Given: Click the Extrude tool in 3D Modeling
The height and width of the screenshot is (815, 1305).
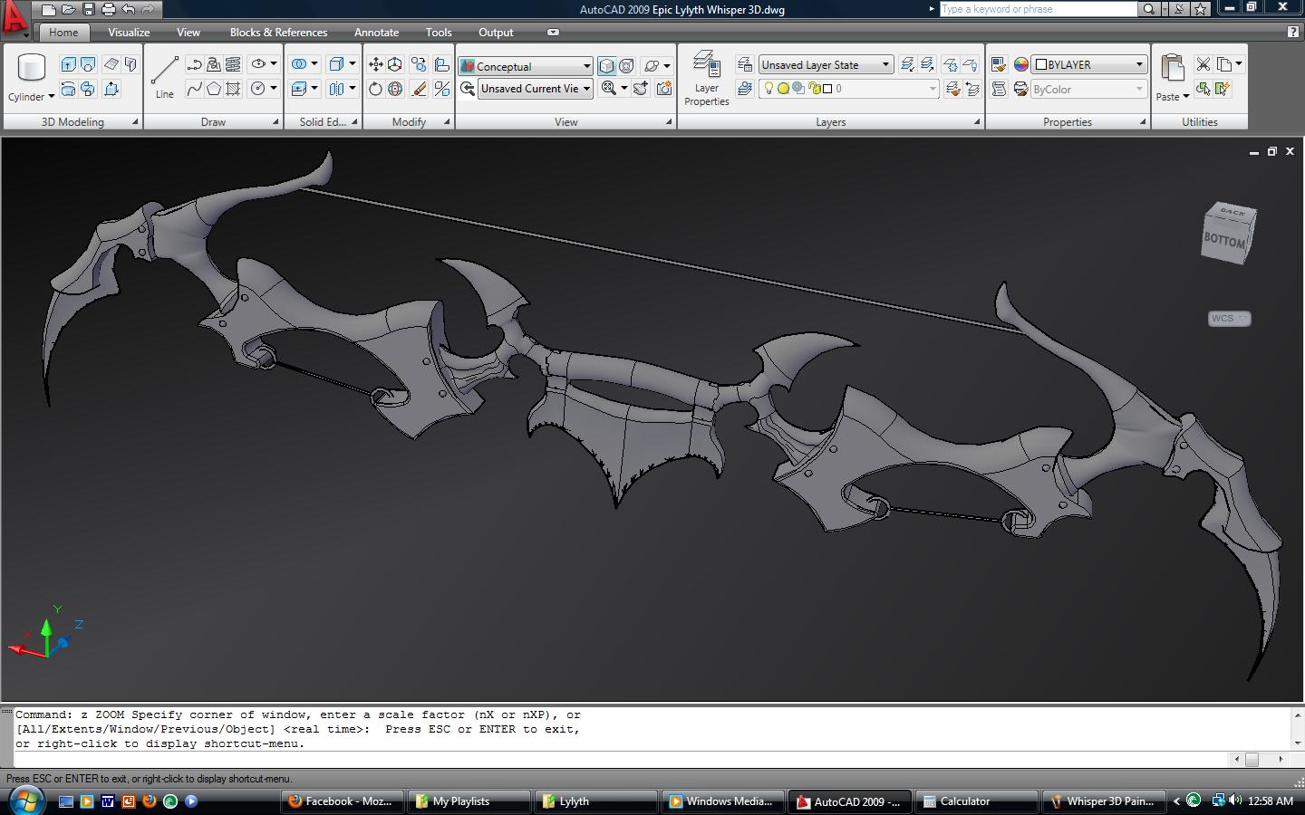Looking at the screenshot, I should click(x=68, y=64).
